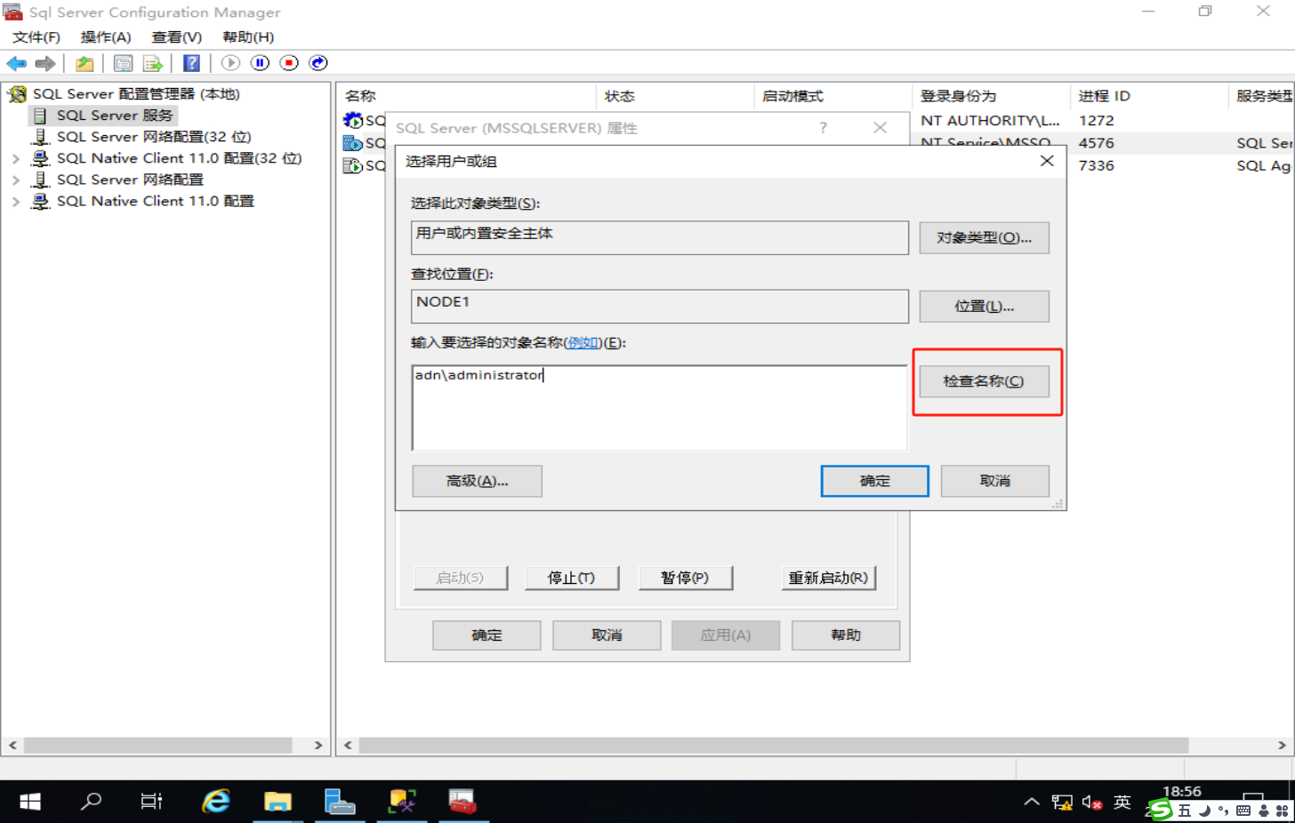1295x823 pixels.
Task: Pause the service with the pause icon
Action: coord(260,63)
